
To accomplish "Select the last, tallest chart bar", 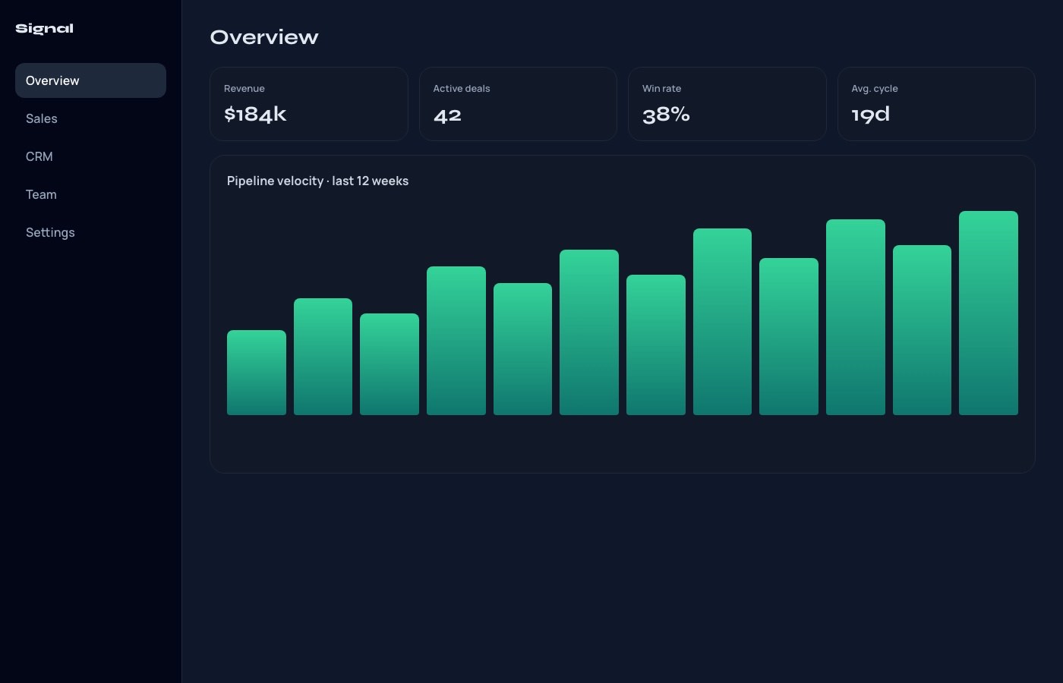I will pyautogui.click(x=989, y=313).
